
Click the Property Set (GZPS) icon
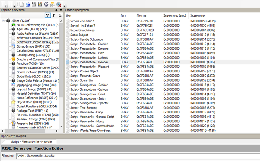pos(13,124)
